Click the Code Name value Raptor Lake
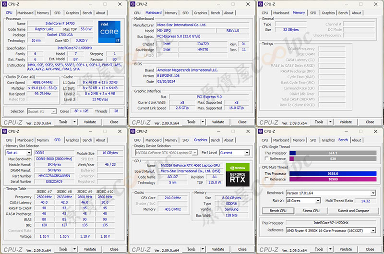This screenshot has height=254, width=384. click(x=44, y=29)
